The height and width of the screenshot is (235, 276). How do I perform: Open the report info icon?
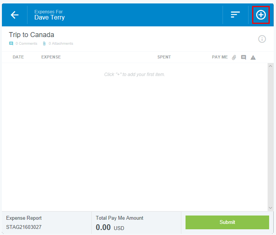pyautogui.click(x=262, y=39)
